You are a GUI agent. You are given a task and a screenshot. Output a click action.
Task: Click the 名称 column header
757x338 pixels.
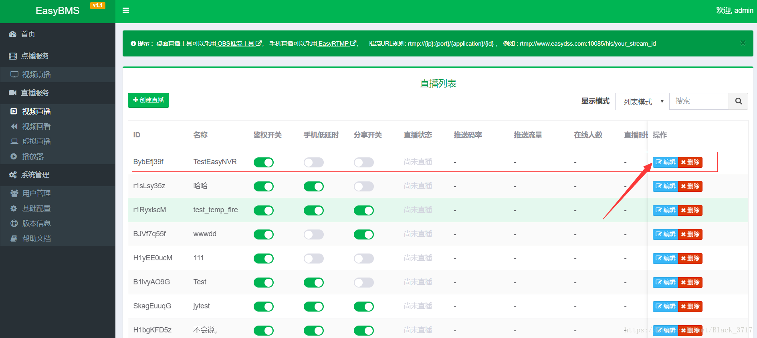[200, 135]
